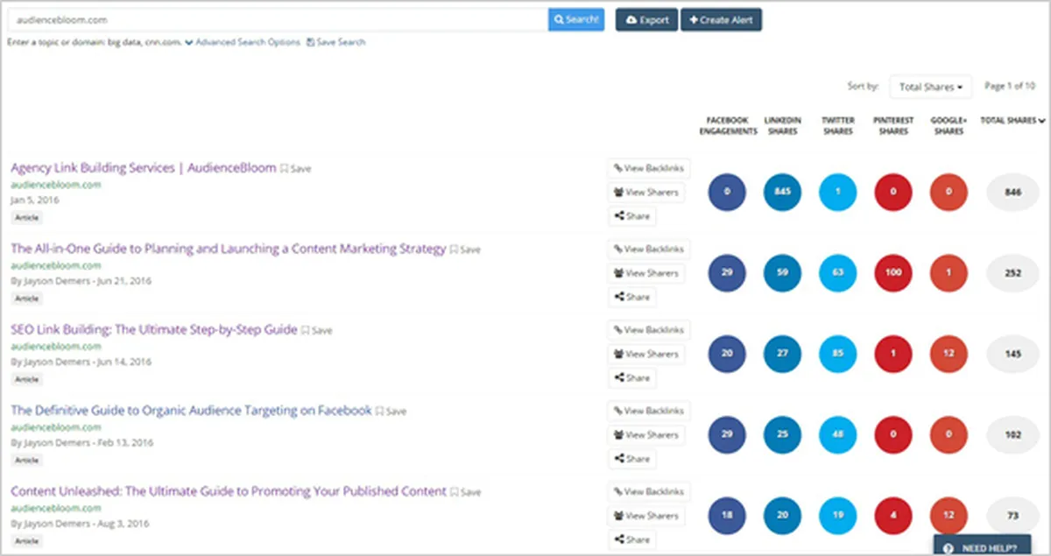Save the Content Unleashed article
1051x556 pixels.
(x=465, y=492)
